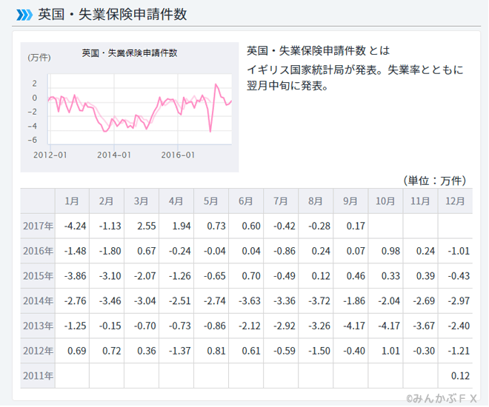
Task: Click the -2.12 value for June 2013
Action: pyautogui.click(x=250, y=326)
